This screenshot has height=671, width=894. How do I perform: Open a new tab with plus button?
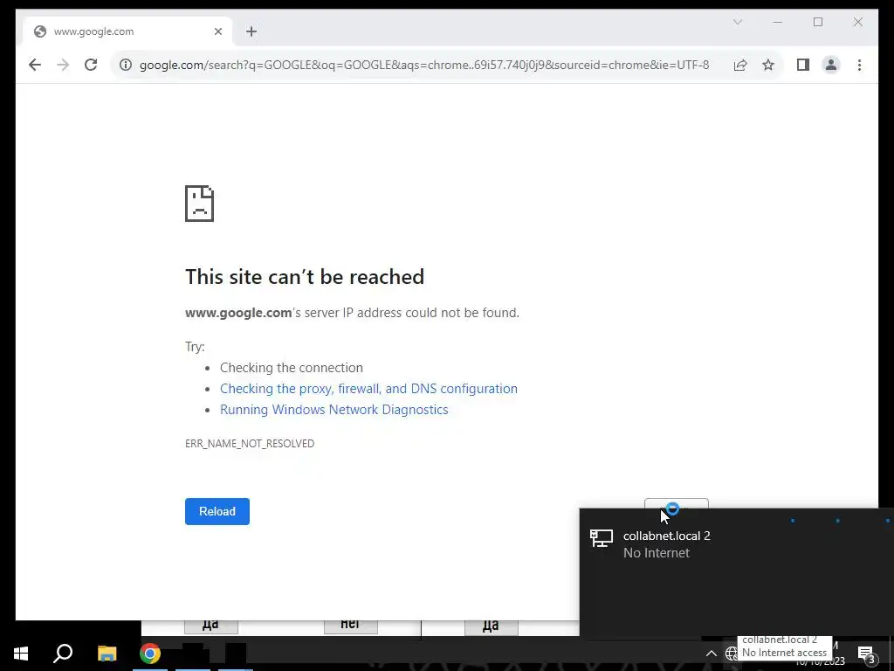click(251, 31)
